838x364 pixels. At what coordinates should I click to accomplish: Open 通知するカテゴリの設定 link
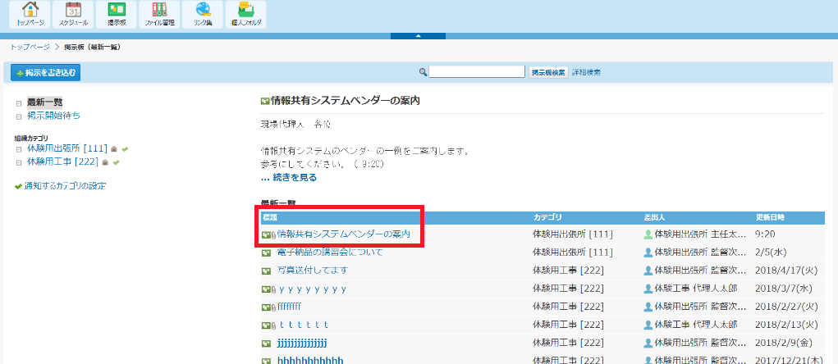(x=65, y=186)
